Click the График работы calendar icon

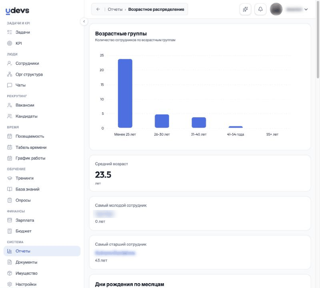[x=10, y=158]
